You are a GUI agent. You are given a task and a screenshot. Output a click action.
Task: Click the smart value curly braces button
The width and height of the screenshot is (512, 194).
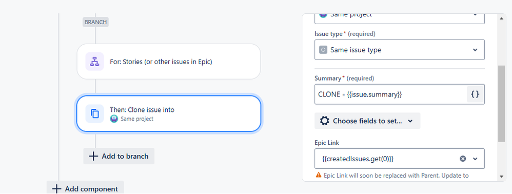click(x=475, y=94)
